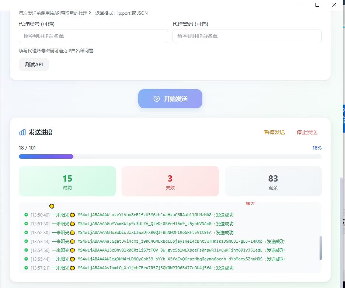Click sun emoji in the 13:55:44 log row
The image size is (345, 288).
(x=72, y=259)
